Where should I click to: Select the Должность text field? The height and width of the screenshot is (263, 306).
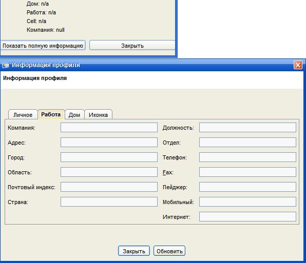pos(247,128)
